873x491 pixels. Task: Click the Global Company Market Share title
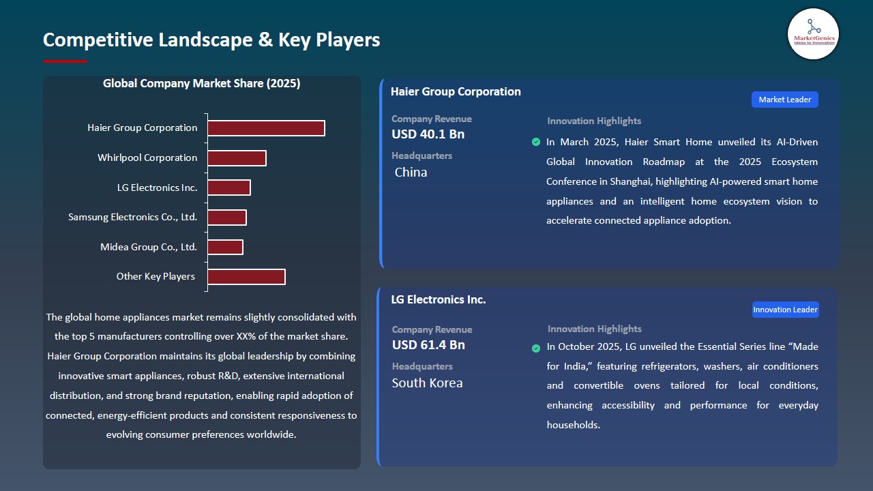point(201,83)
